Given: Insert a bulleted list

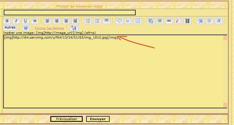Looking at the screenshot, I should coord(88,21).
